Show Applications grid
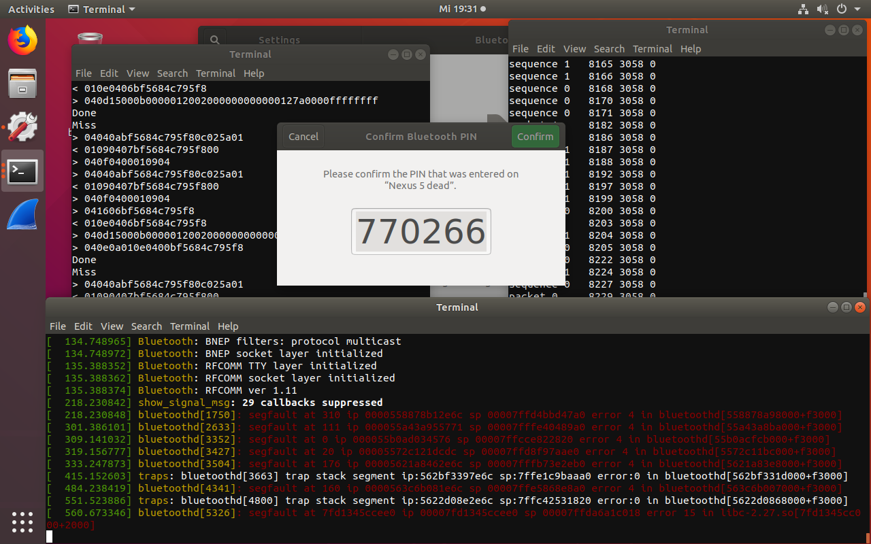This screenshot has height=544, width=871. [22, 522]
